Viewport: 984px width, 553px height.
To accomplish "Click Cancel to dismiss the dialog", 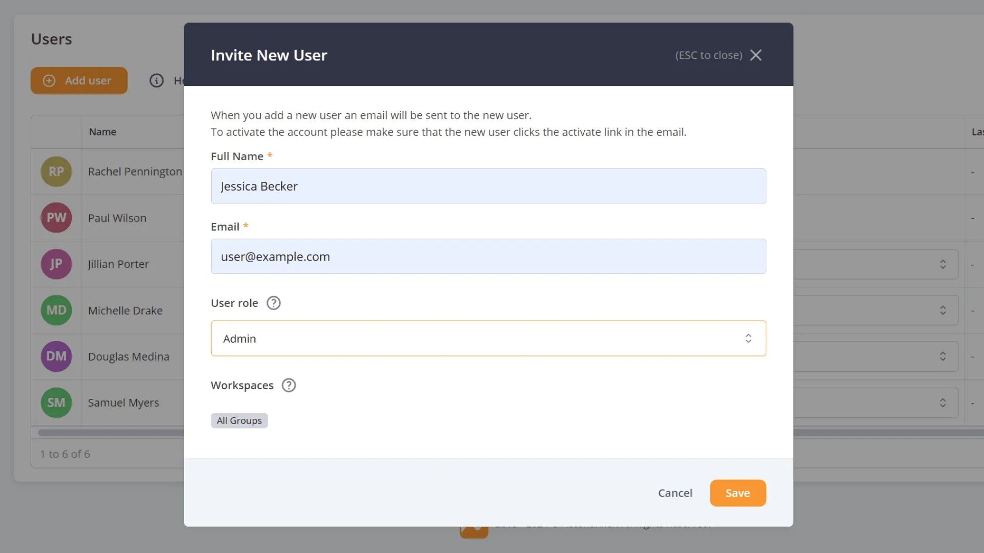I will pyautogui.click(x=675, y=493).
